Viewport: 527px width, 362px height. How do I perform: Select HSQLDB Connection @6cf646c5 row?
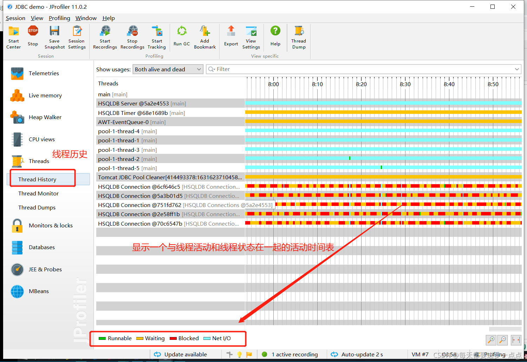(x=170, y=187)
